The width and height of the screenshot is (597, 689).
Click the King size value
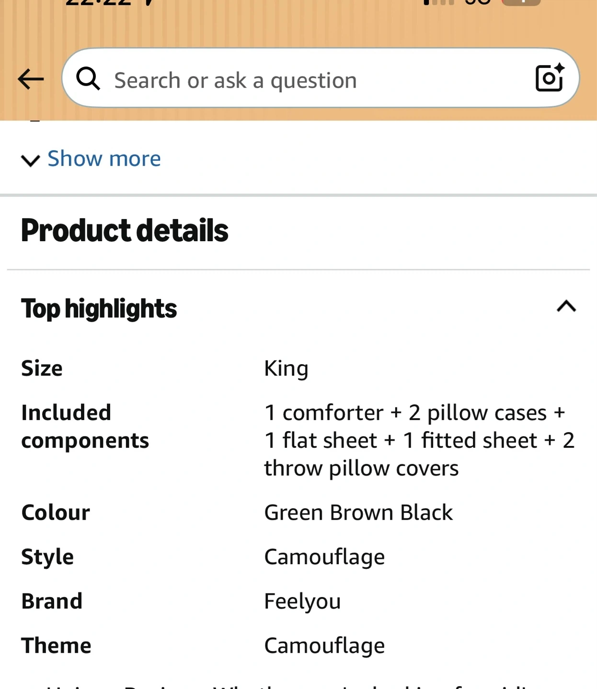click(286, 369)
